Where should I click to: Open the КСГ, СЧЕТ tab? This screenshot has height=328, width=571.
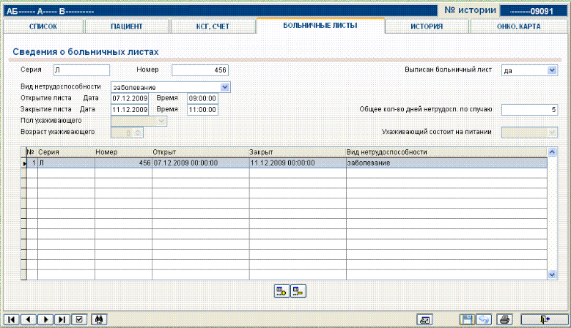[x=212, y=26]
